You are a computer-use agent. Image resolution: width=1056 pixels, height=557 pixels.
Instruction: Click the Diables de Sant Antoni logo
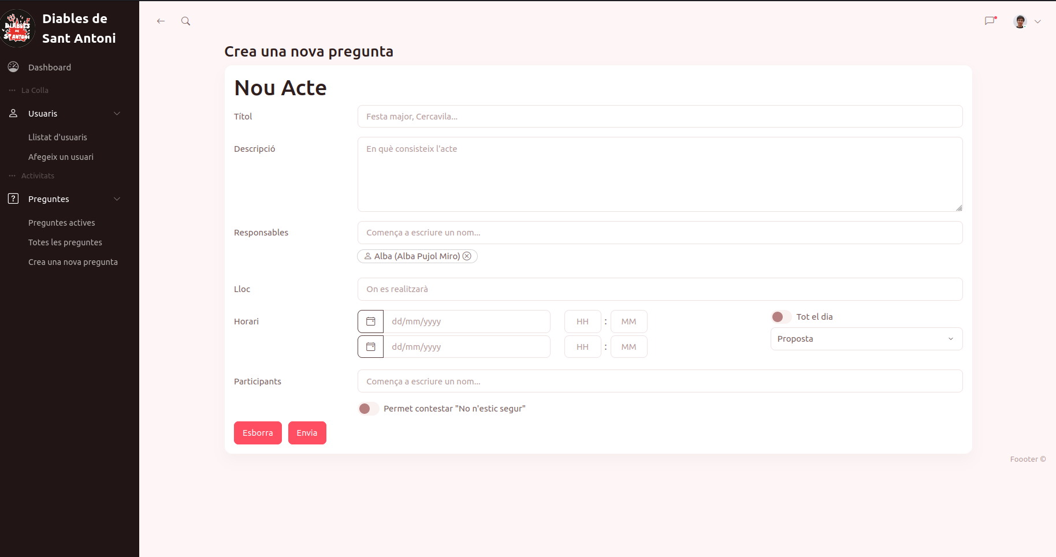pos(18,28)
